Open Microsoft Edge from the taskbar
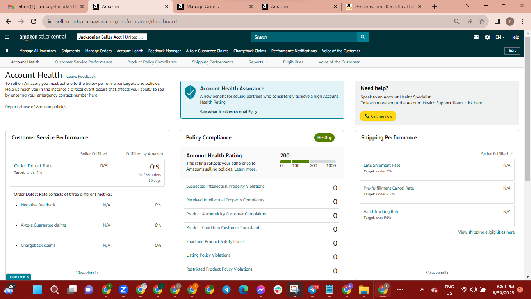The image size is (531, 299). 244,290
